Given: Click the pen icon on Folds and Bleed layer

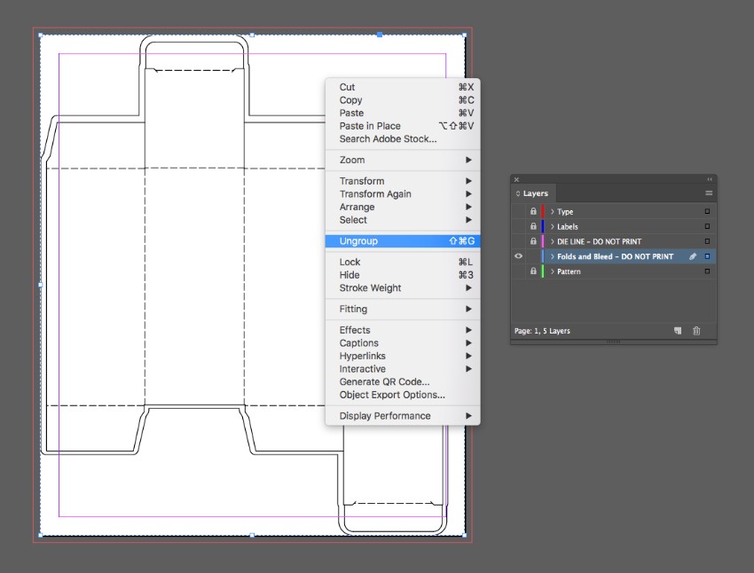Looking at the screenshot, I should point(693,256).
